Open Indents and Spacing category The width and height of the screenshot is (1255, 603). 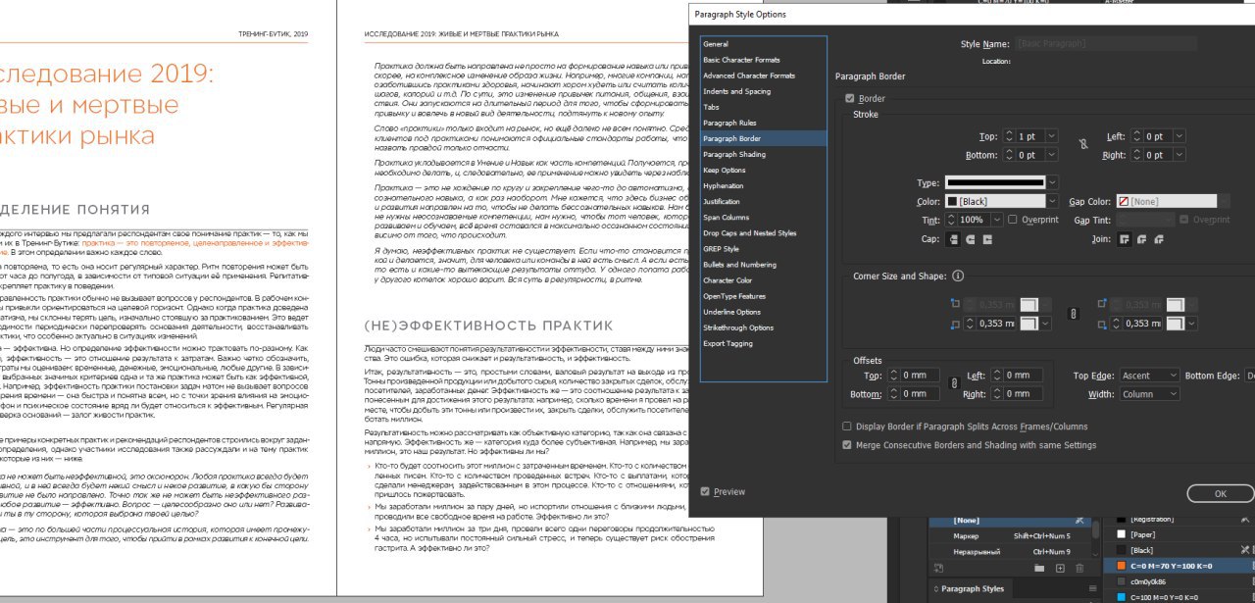(x=764, y=91)
